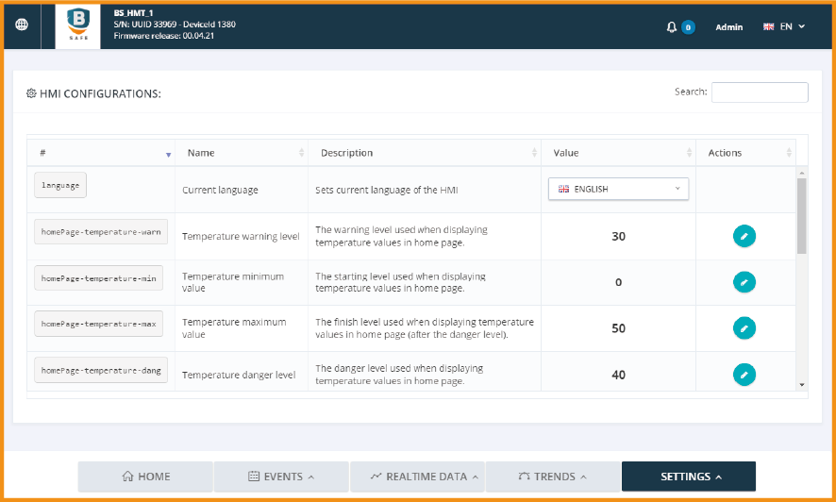836x502 pixels.
Task: Edit Temperature danger level value
Action: (744, 375)
